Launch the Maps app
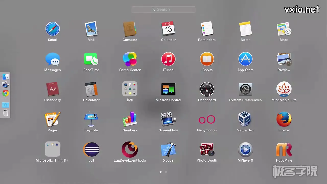The height and width of the screenshot is (184, 327). pos(284,29)
